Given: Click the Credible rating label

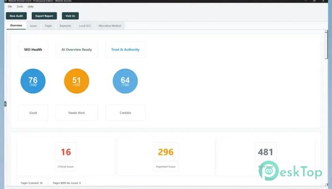Looking at the screenshot, I should click(x=125, y=113).
